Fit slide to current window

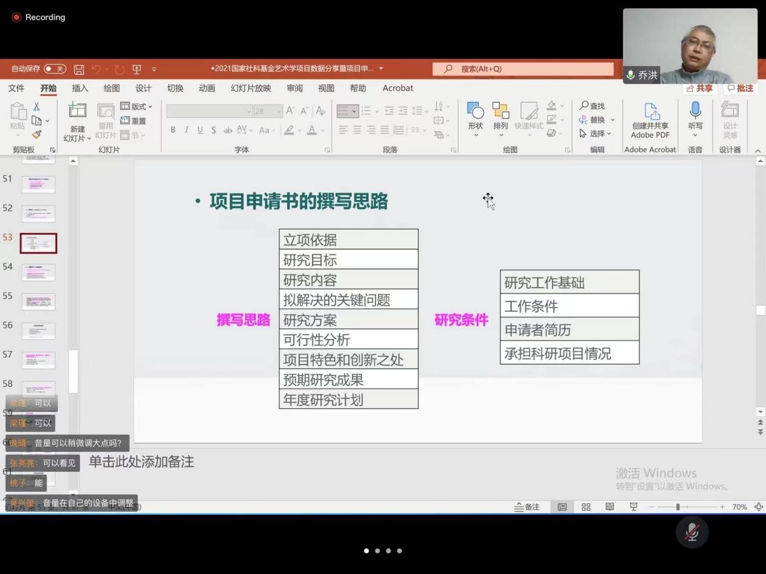(759, 507)
